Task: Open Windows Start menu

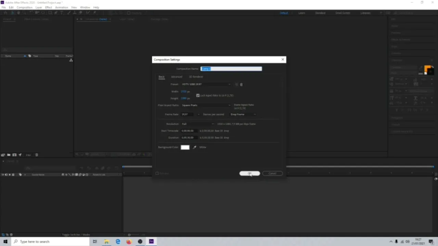Action: click(5, 242)
